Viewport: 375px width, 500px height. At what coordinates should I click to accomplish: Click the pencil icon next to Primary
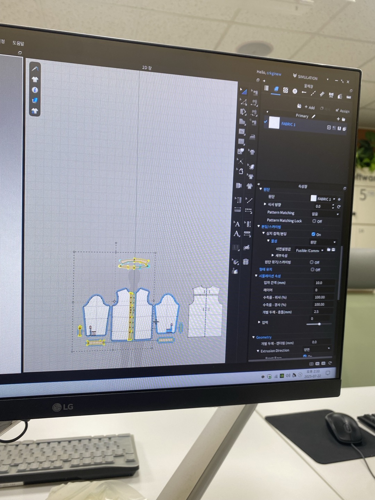(x=314, y=116)
